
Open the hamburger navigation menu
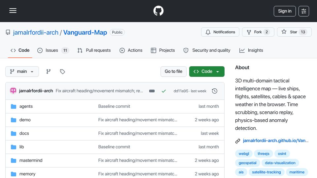point(13,11)
